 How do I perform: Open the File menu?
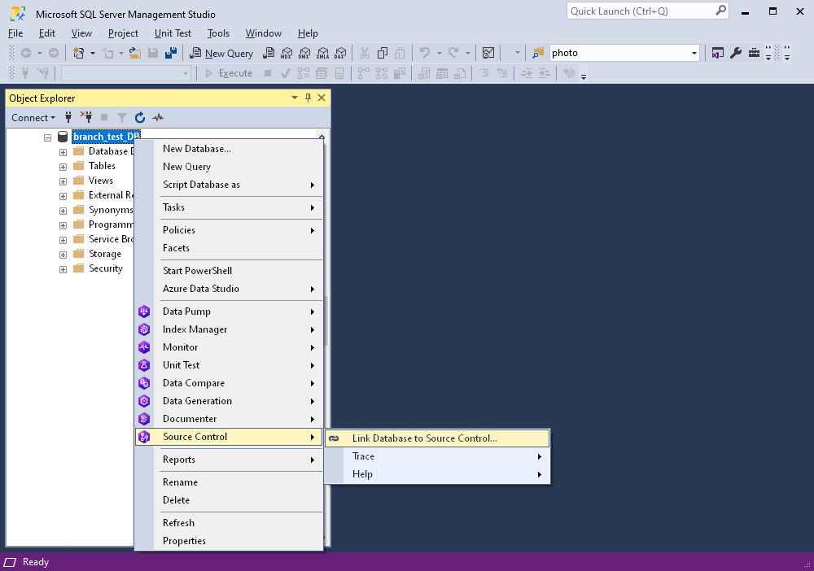click(15, 33)
